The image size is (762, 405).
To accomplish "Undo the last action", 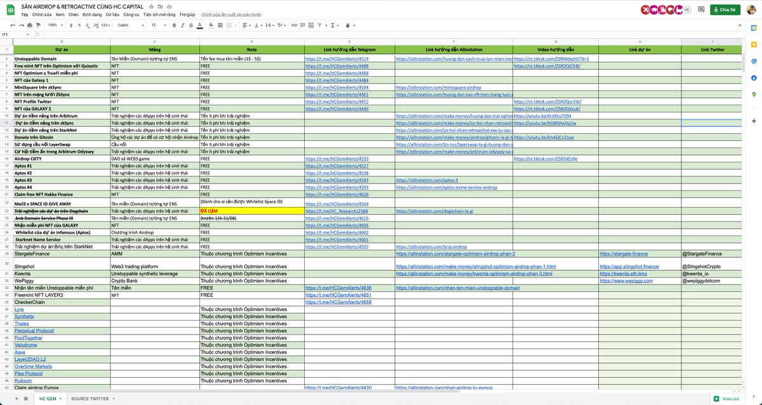I will 13,25.
